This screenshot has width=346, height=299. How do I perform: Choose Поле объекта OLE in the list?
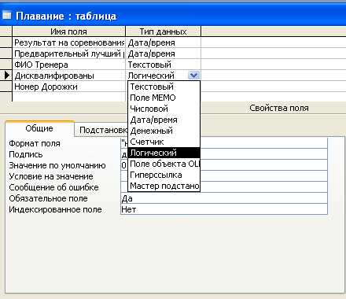pos(164,164)
